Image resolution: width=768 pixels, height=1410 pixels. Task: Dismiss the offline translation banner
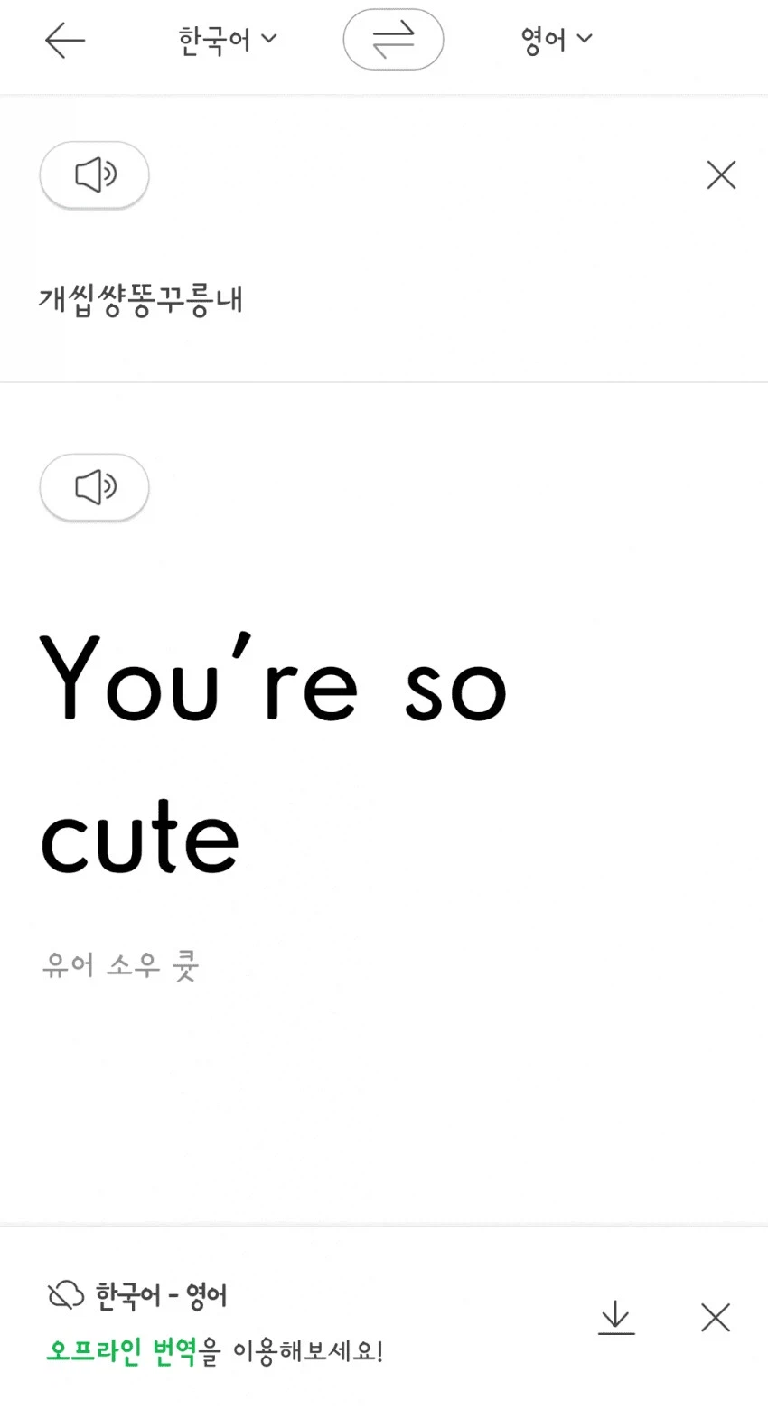(715, 1317)
